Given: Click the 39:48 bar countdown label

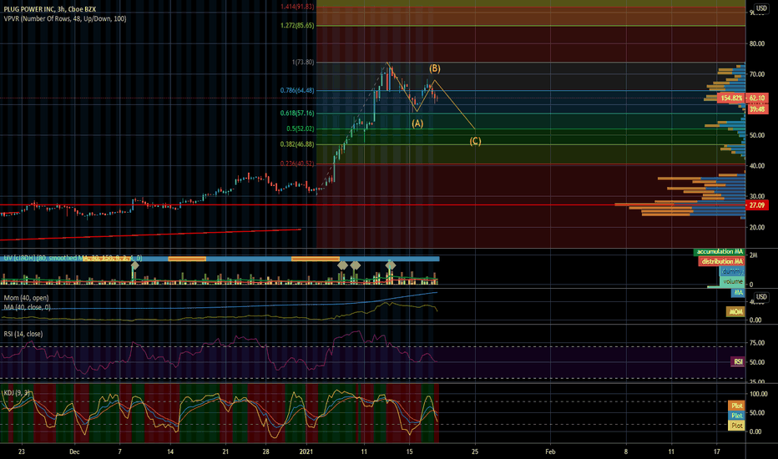Looking at the screenshot, I should click(757, 109).
